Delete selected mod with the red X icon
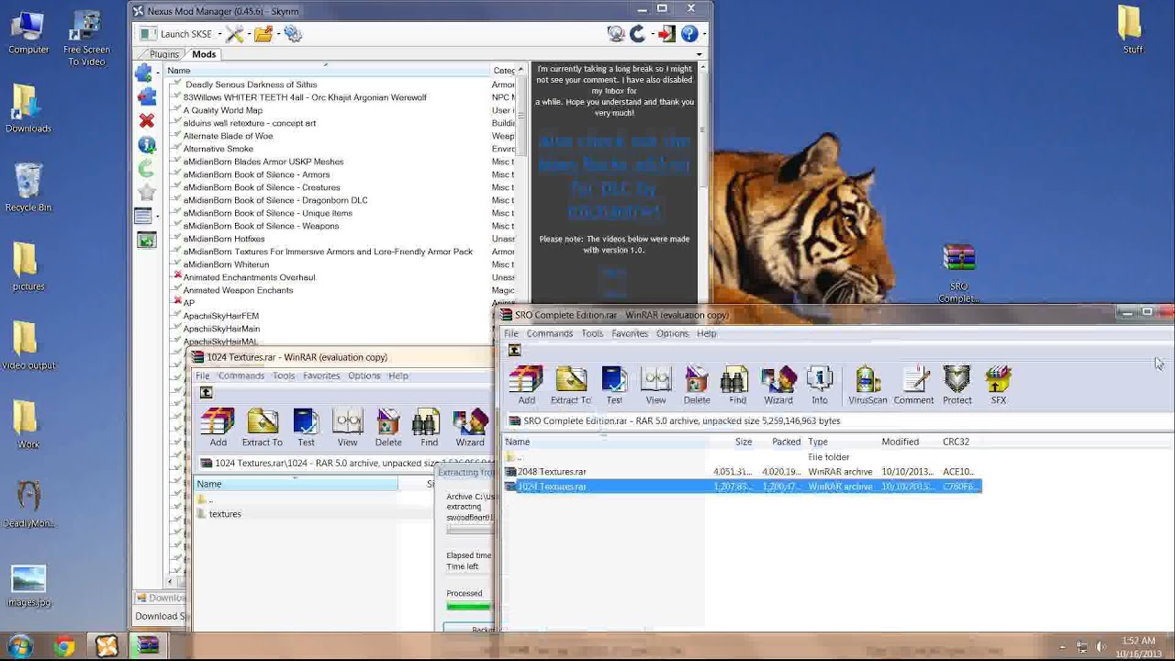This screenshot has height=661, width=1175. click(x=146, y=120)
